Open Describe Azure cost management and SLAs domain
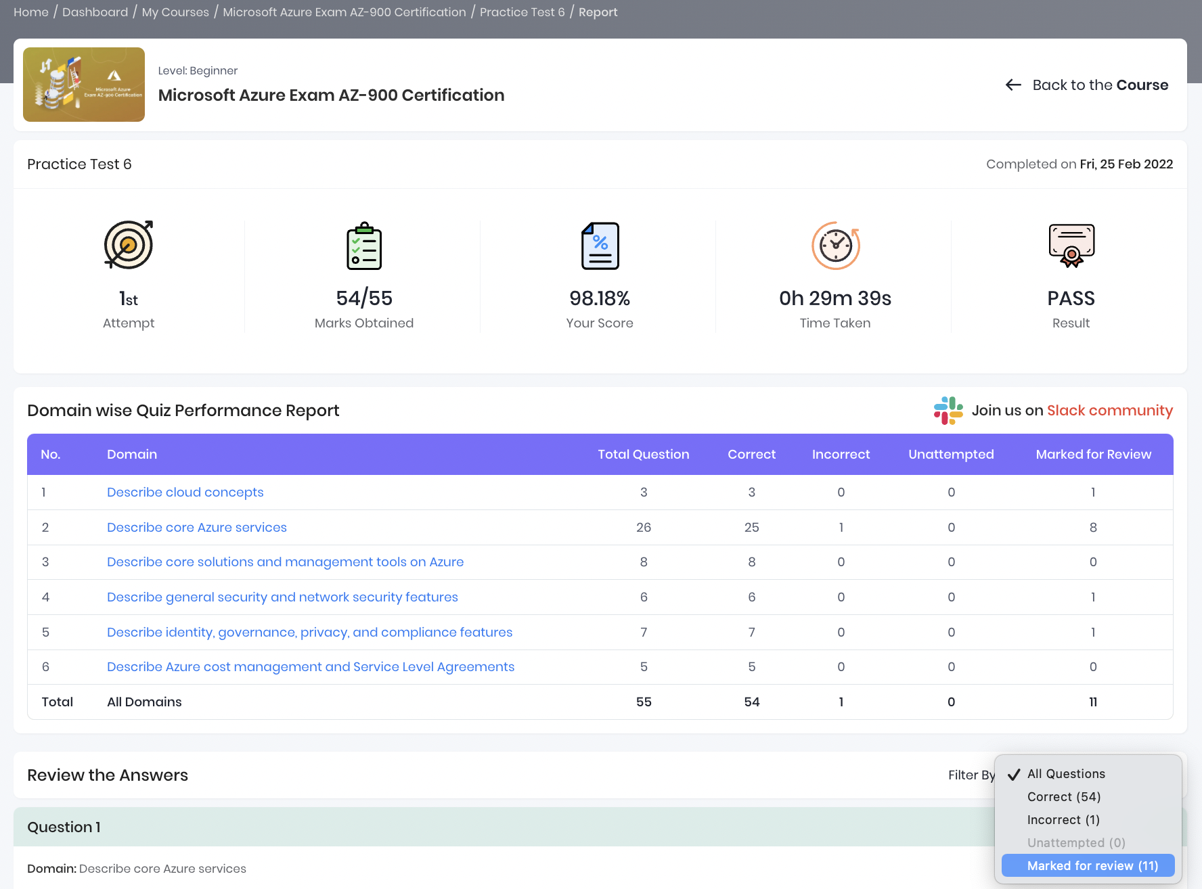Image resolution: width=1202 pixels, height=889 pixels. (x=311, y=667)
